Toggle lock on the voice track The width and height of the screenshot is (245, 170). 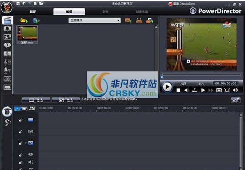point(20,162)
